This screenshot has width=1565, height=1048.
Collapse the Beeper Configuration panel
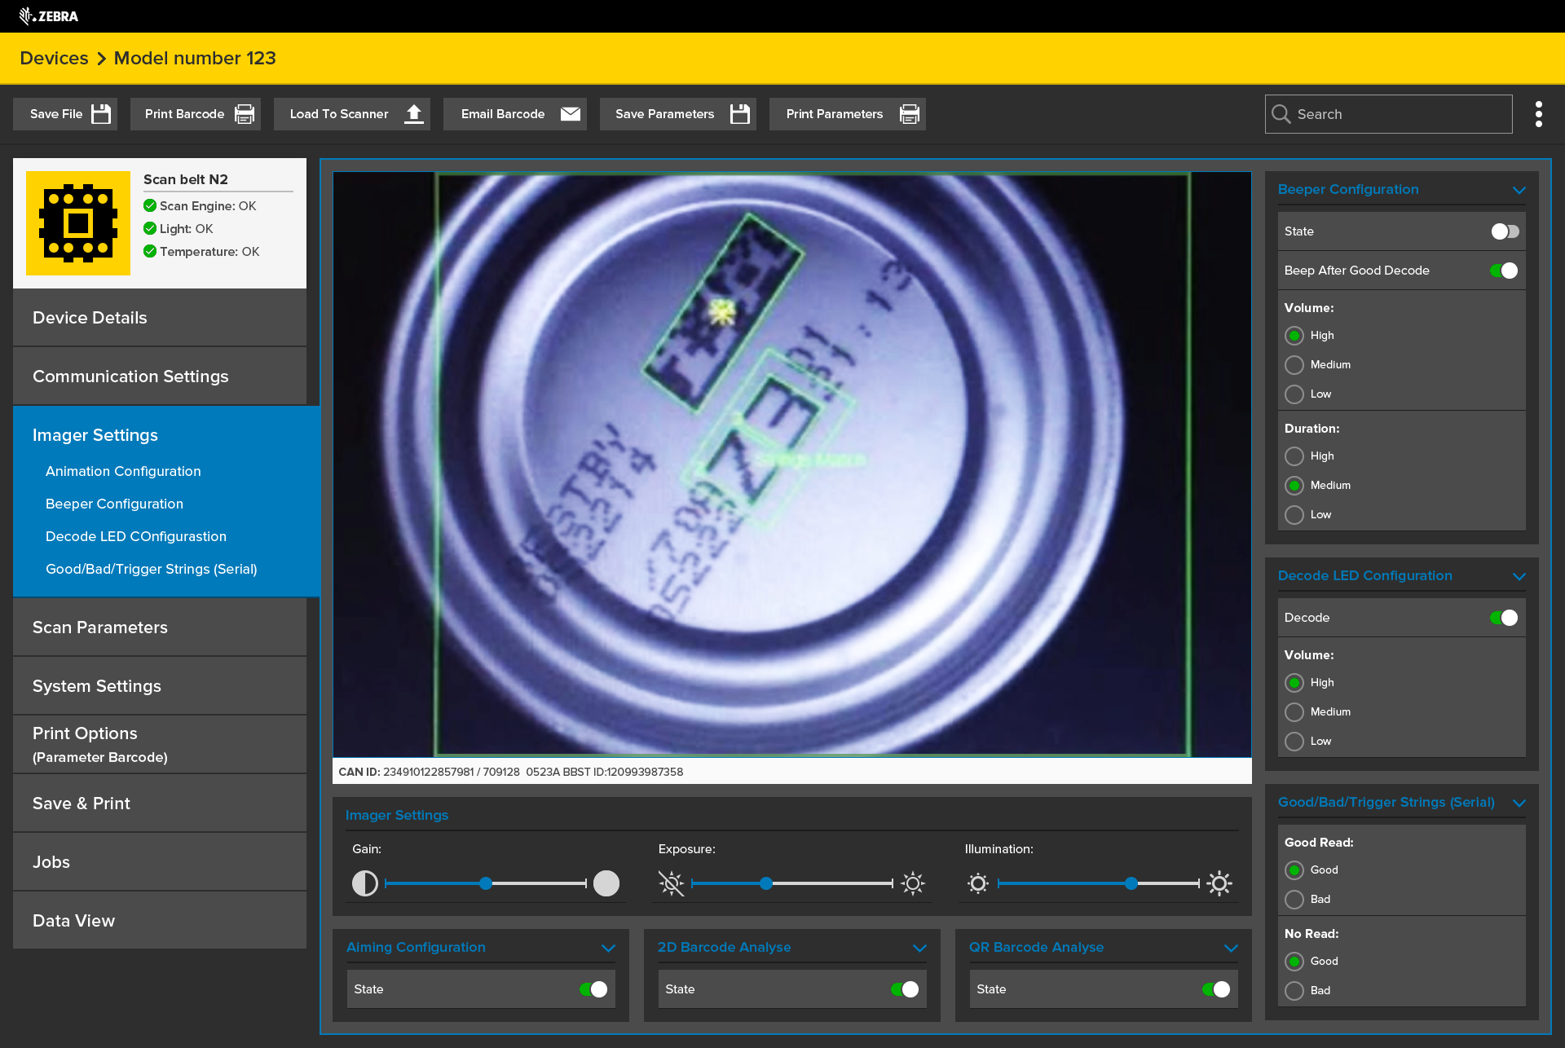[x=1519, y=190]
